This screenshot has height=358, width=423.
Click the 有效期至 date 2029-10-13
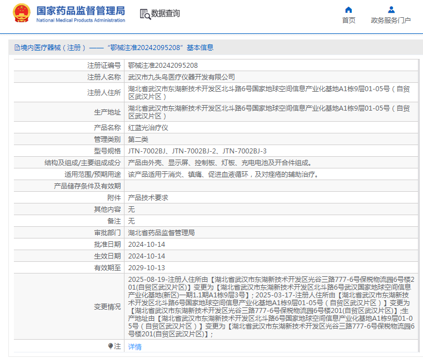(147, 267)
